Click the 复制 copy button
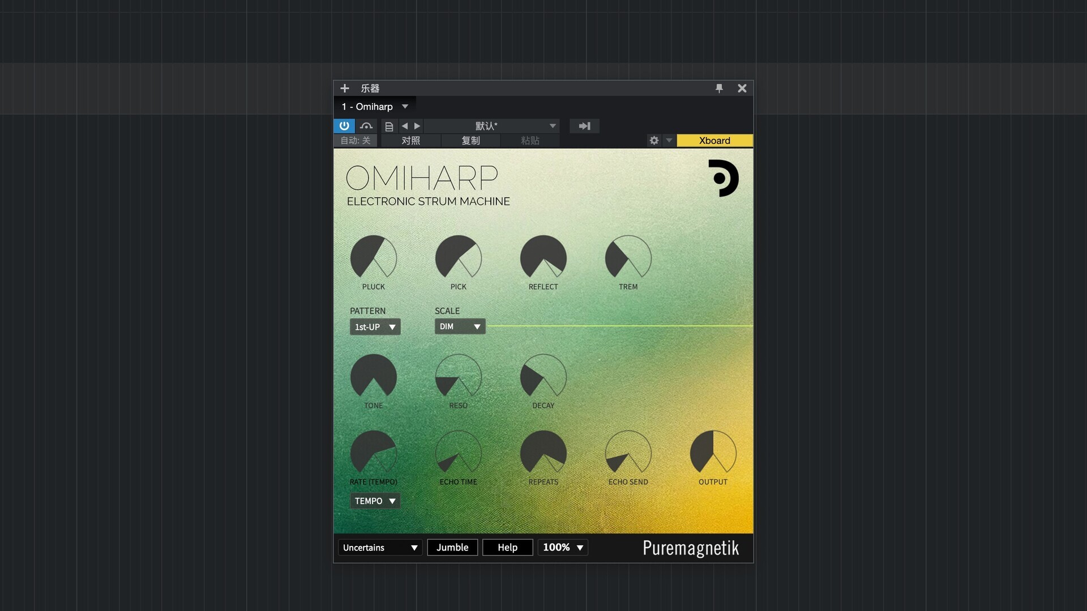This screenshot has width=1087, height=611. 470,140
